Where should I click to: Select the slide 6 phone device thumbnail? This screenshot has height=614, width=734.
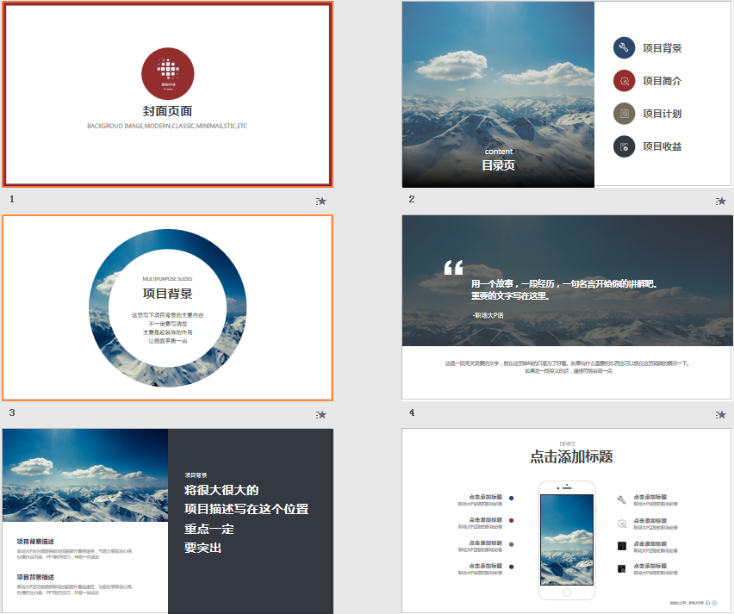567,521
